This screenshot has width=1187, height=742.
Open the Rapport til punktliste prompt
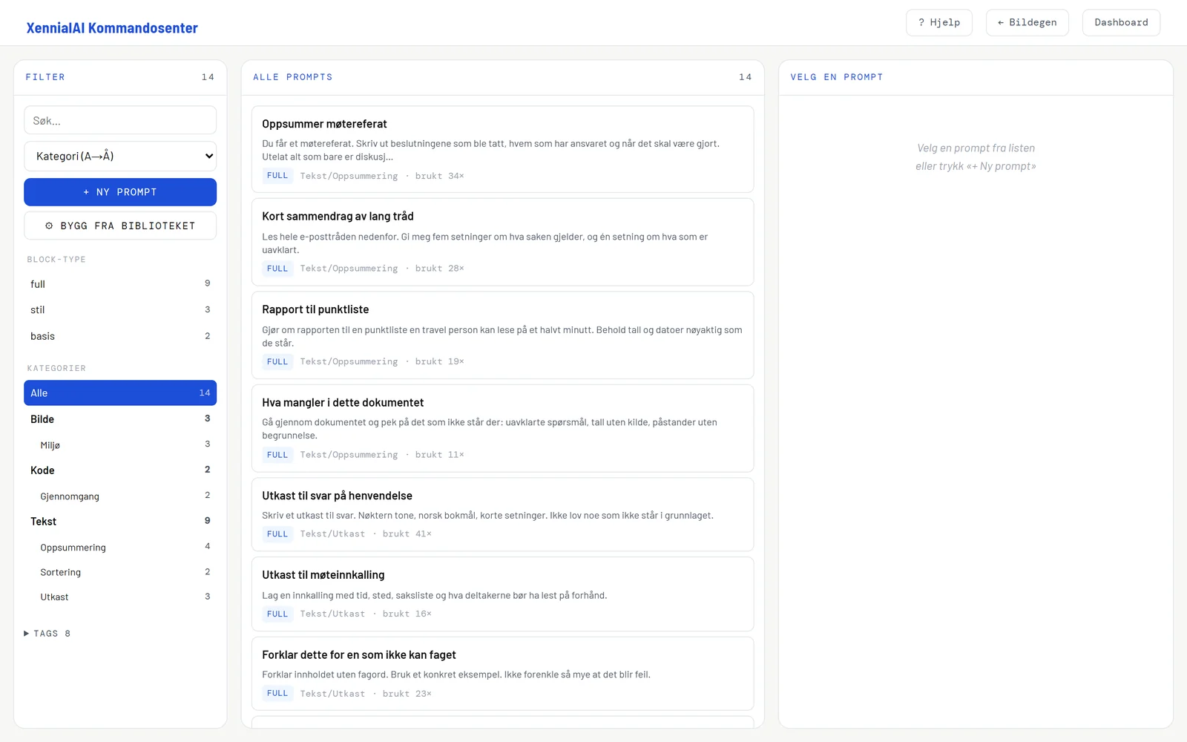tap(503, 335)
